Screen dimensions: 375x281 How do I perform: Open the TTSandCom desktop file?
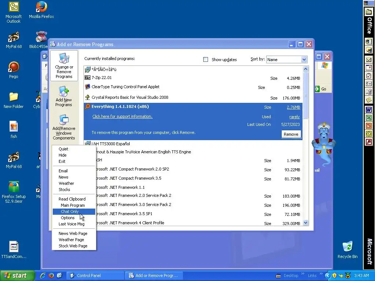[14, 250]
